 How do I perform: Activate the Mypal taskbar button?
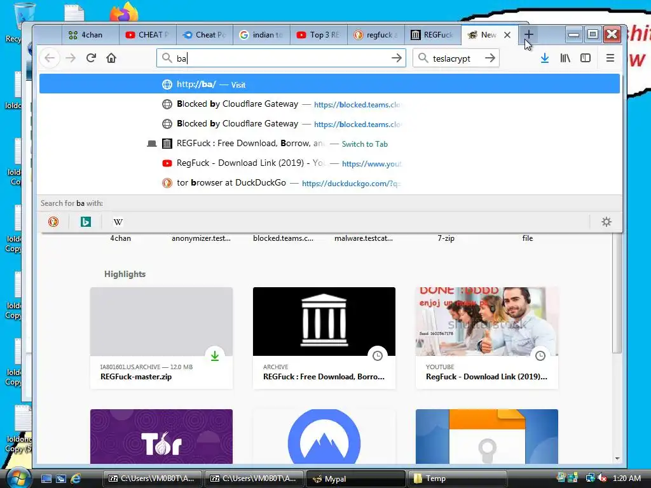tap(356, 478)
